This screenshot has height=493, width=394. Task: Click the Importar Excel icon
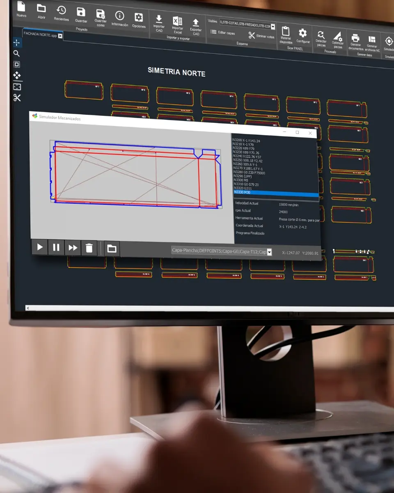[x=177, y=21]
